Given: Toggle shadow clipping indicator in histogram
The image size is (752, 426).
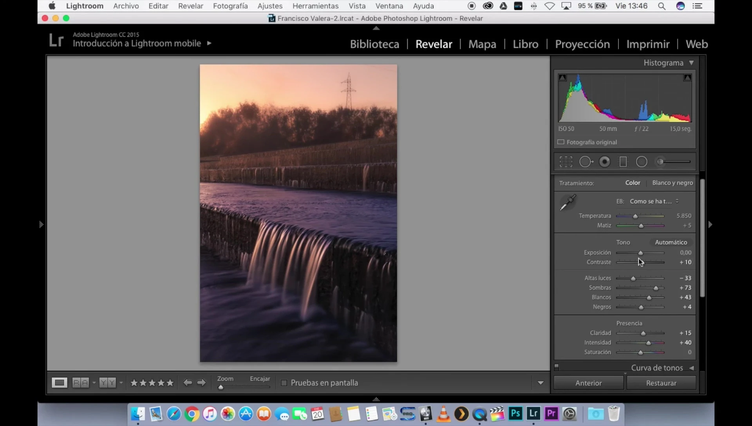Looking at the screenshot, I should 562,77.
